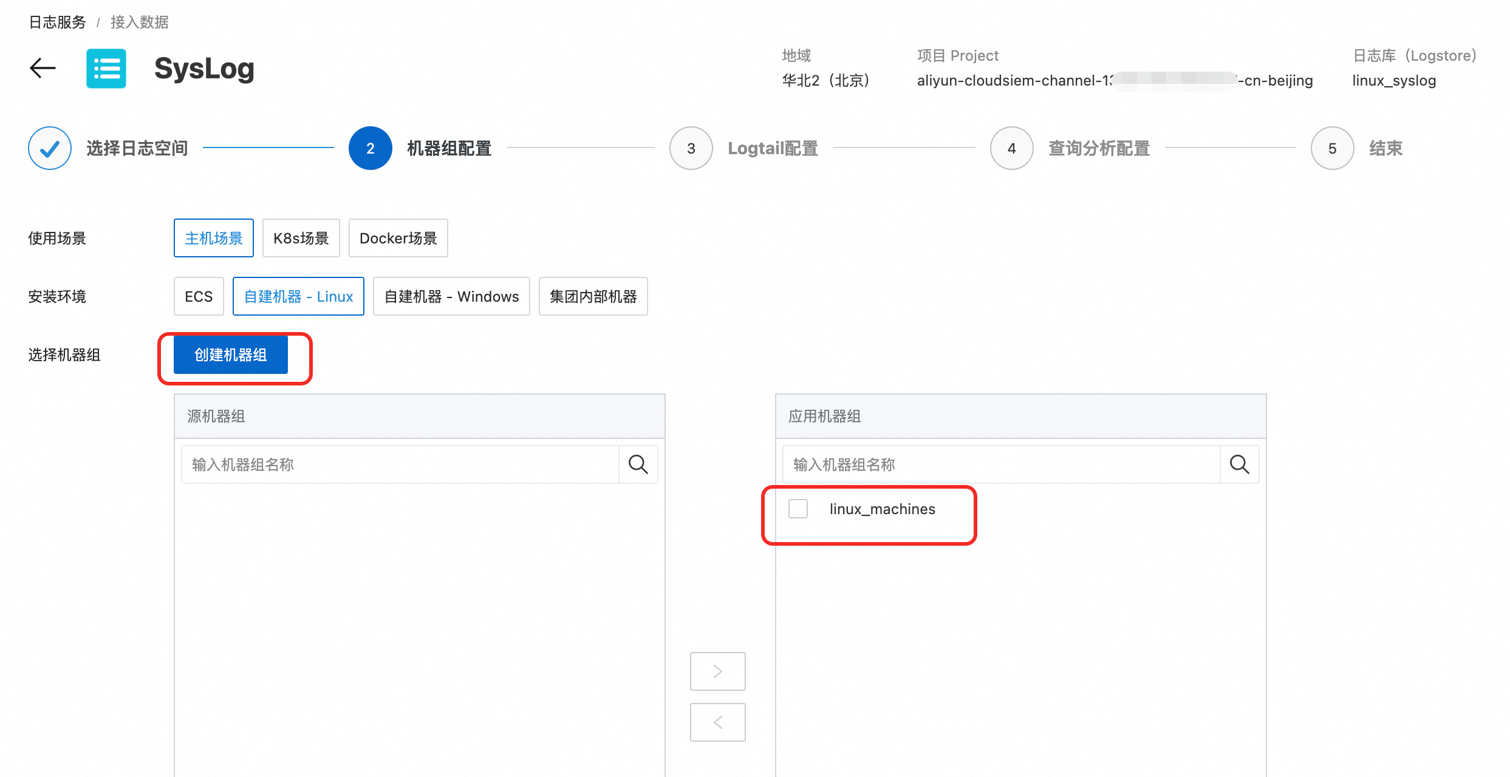Viewport: 1510px width, 777px height.
Task: Click the right arrow transfer button
Action: click(718, 671)
